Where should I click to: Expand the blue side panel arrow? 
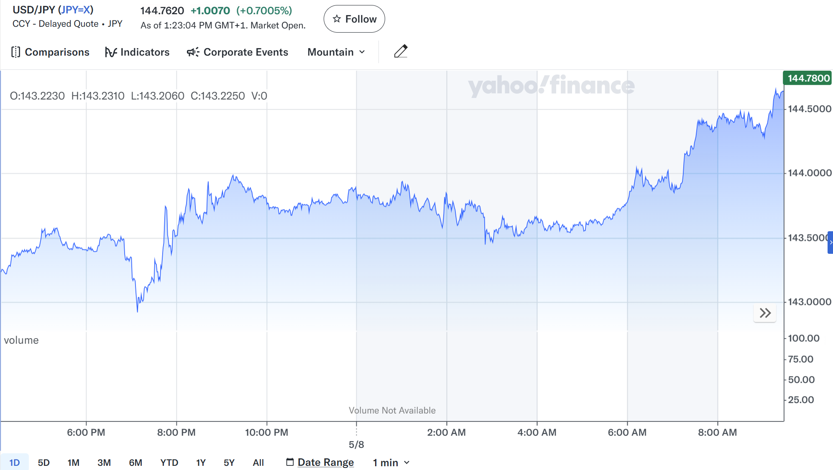(x=830, y=243)
